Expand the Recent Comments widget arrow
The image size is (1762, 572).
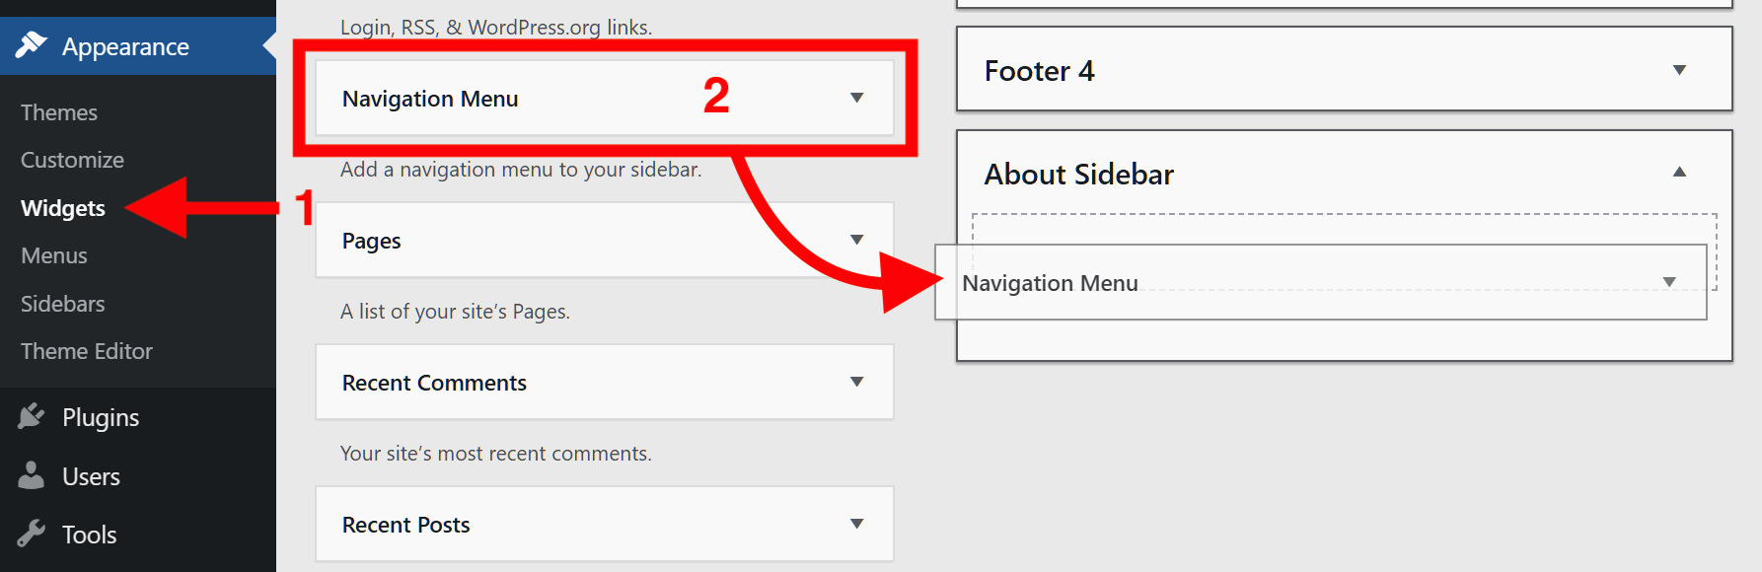pyautogui.click(x=856, y=382)
